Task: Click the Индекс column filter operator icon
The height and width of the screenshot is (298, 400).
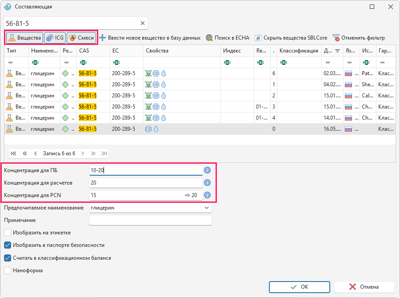Action: [227, 62]
